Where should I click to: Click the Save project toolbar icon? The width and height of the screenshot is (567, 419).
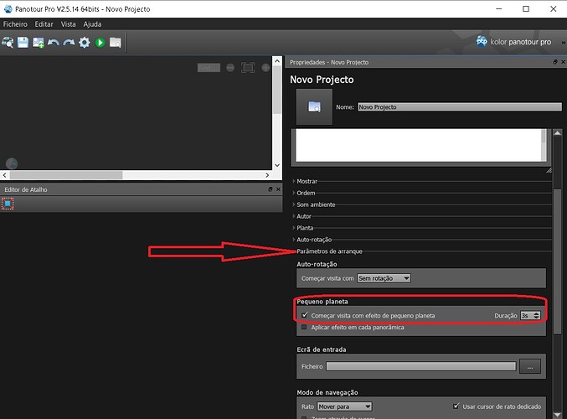pos(23,42)
